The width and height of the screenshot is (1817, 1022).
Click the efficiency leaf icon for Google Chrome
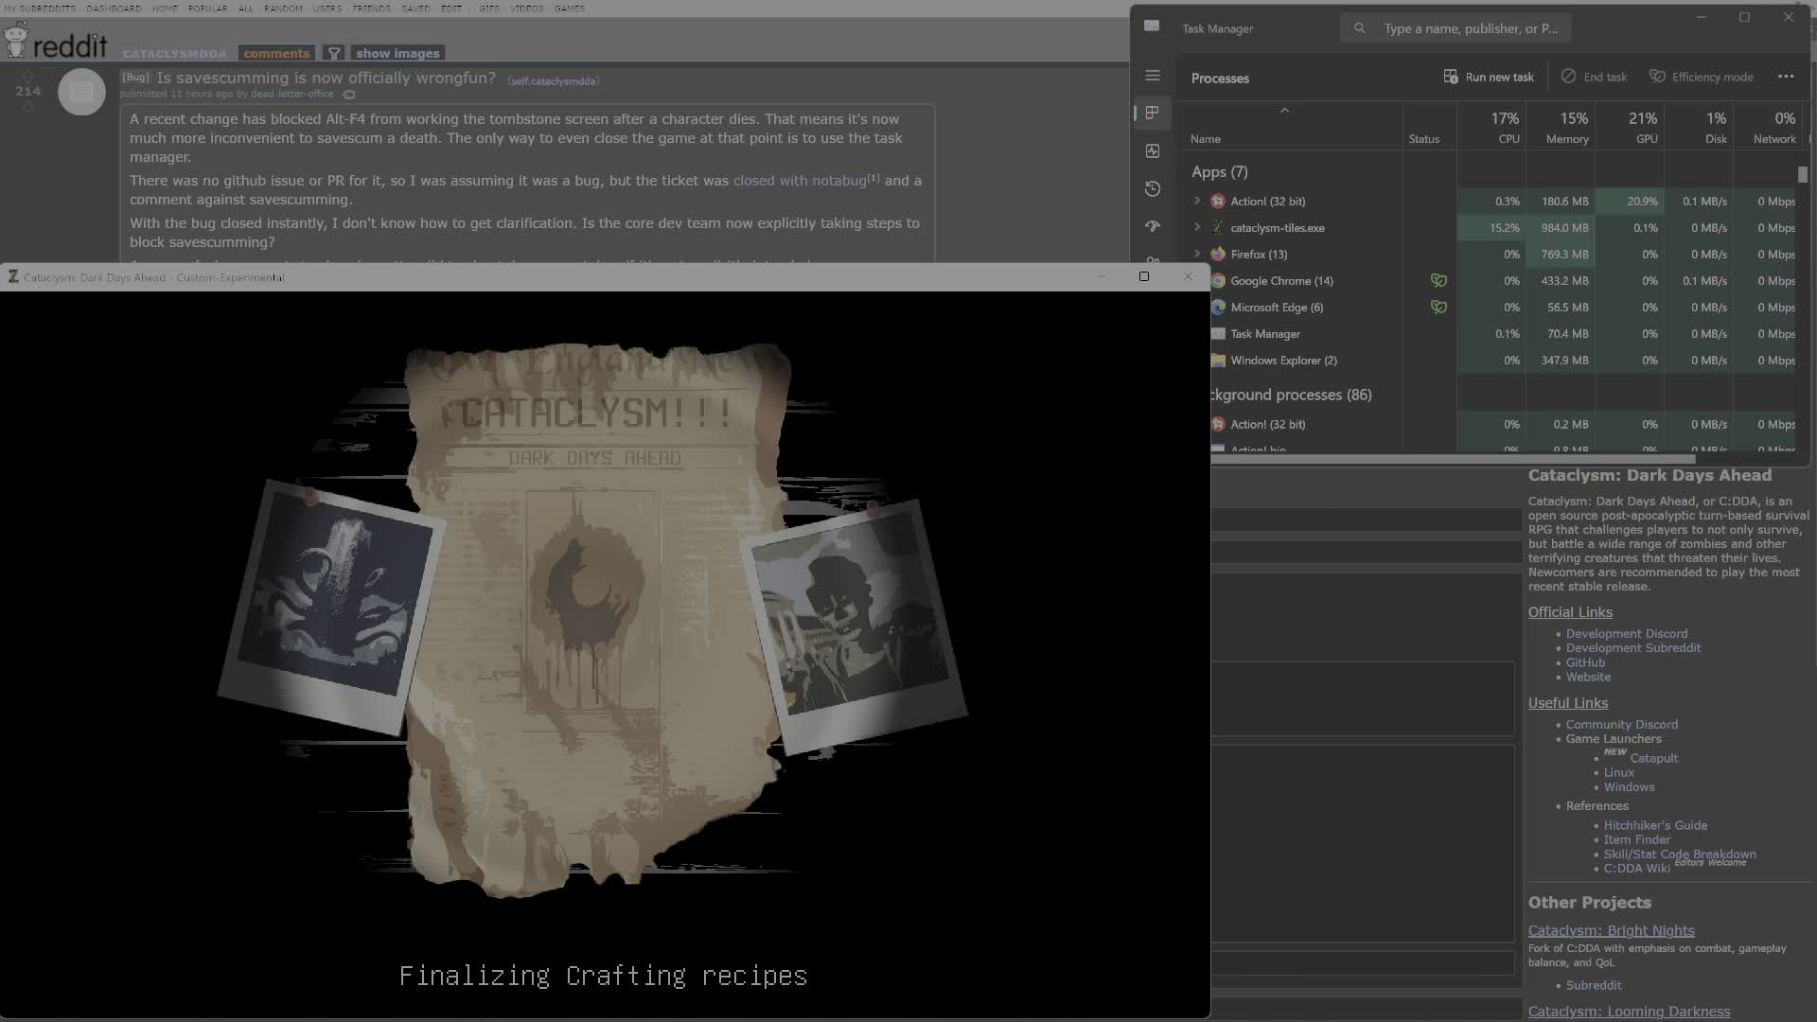(x=1438, y=280)
